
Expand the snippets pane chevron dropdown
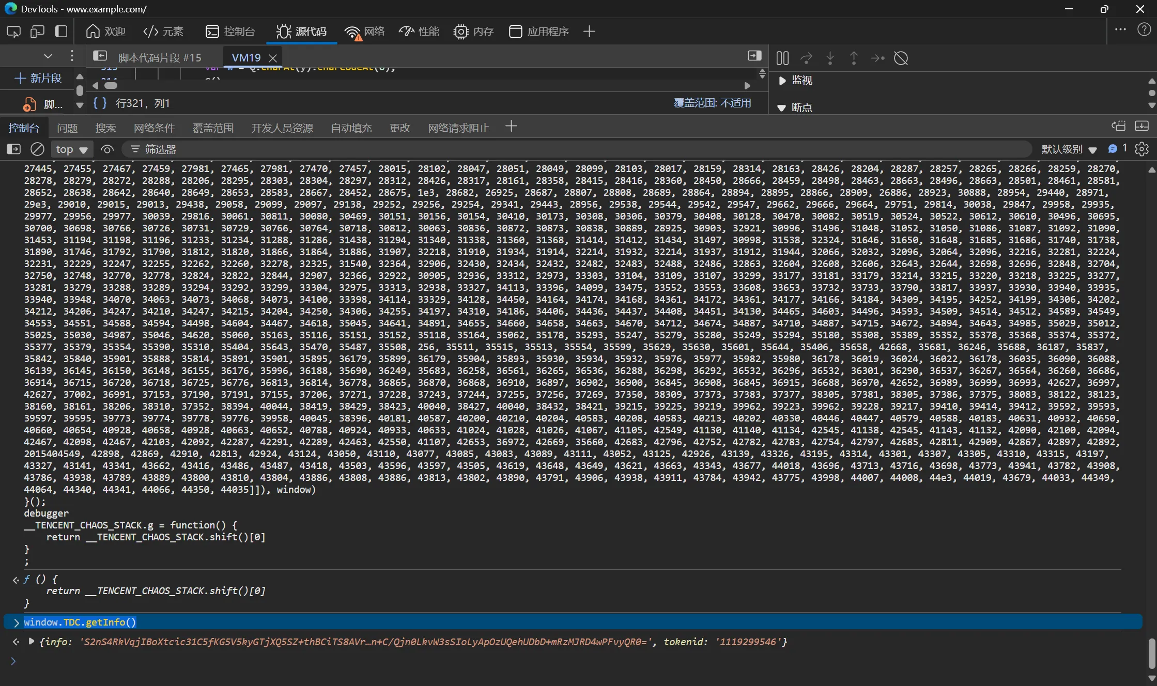(x=48, y=56)
